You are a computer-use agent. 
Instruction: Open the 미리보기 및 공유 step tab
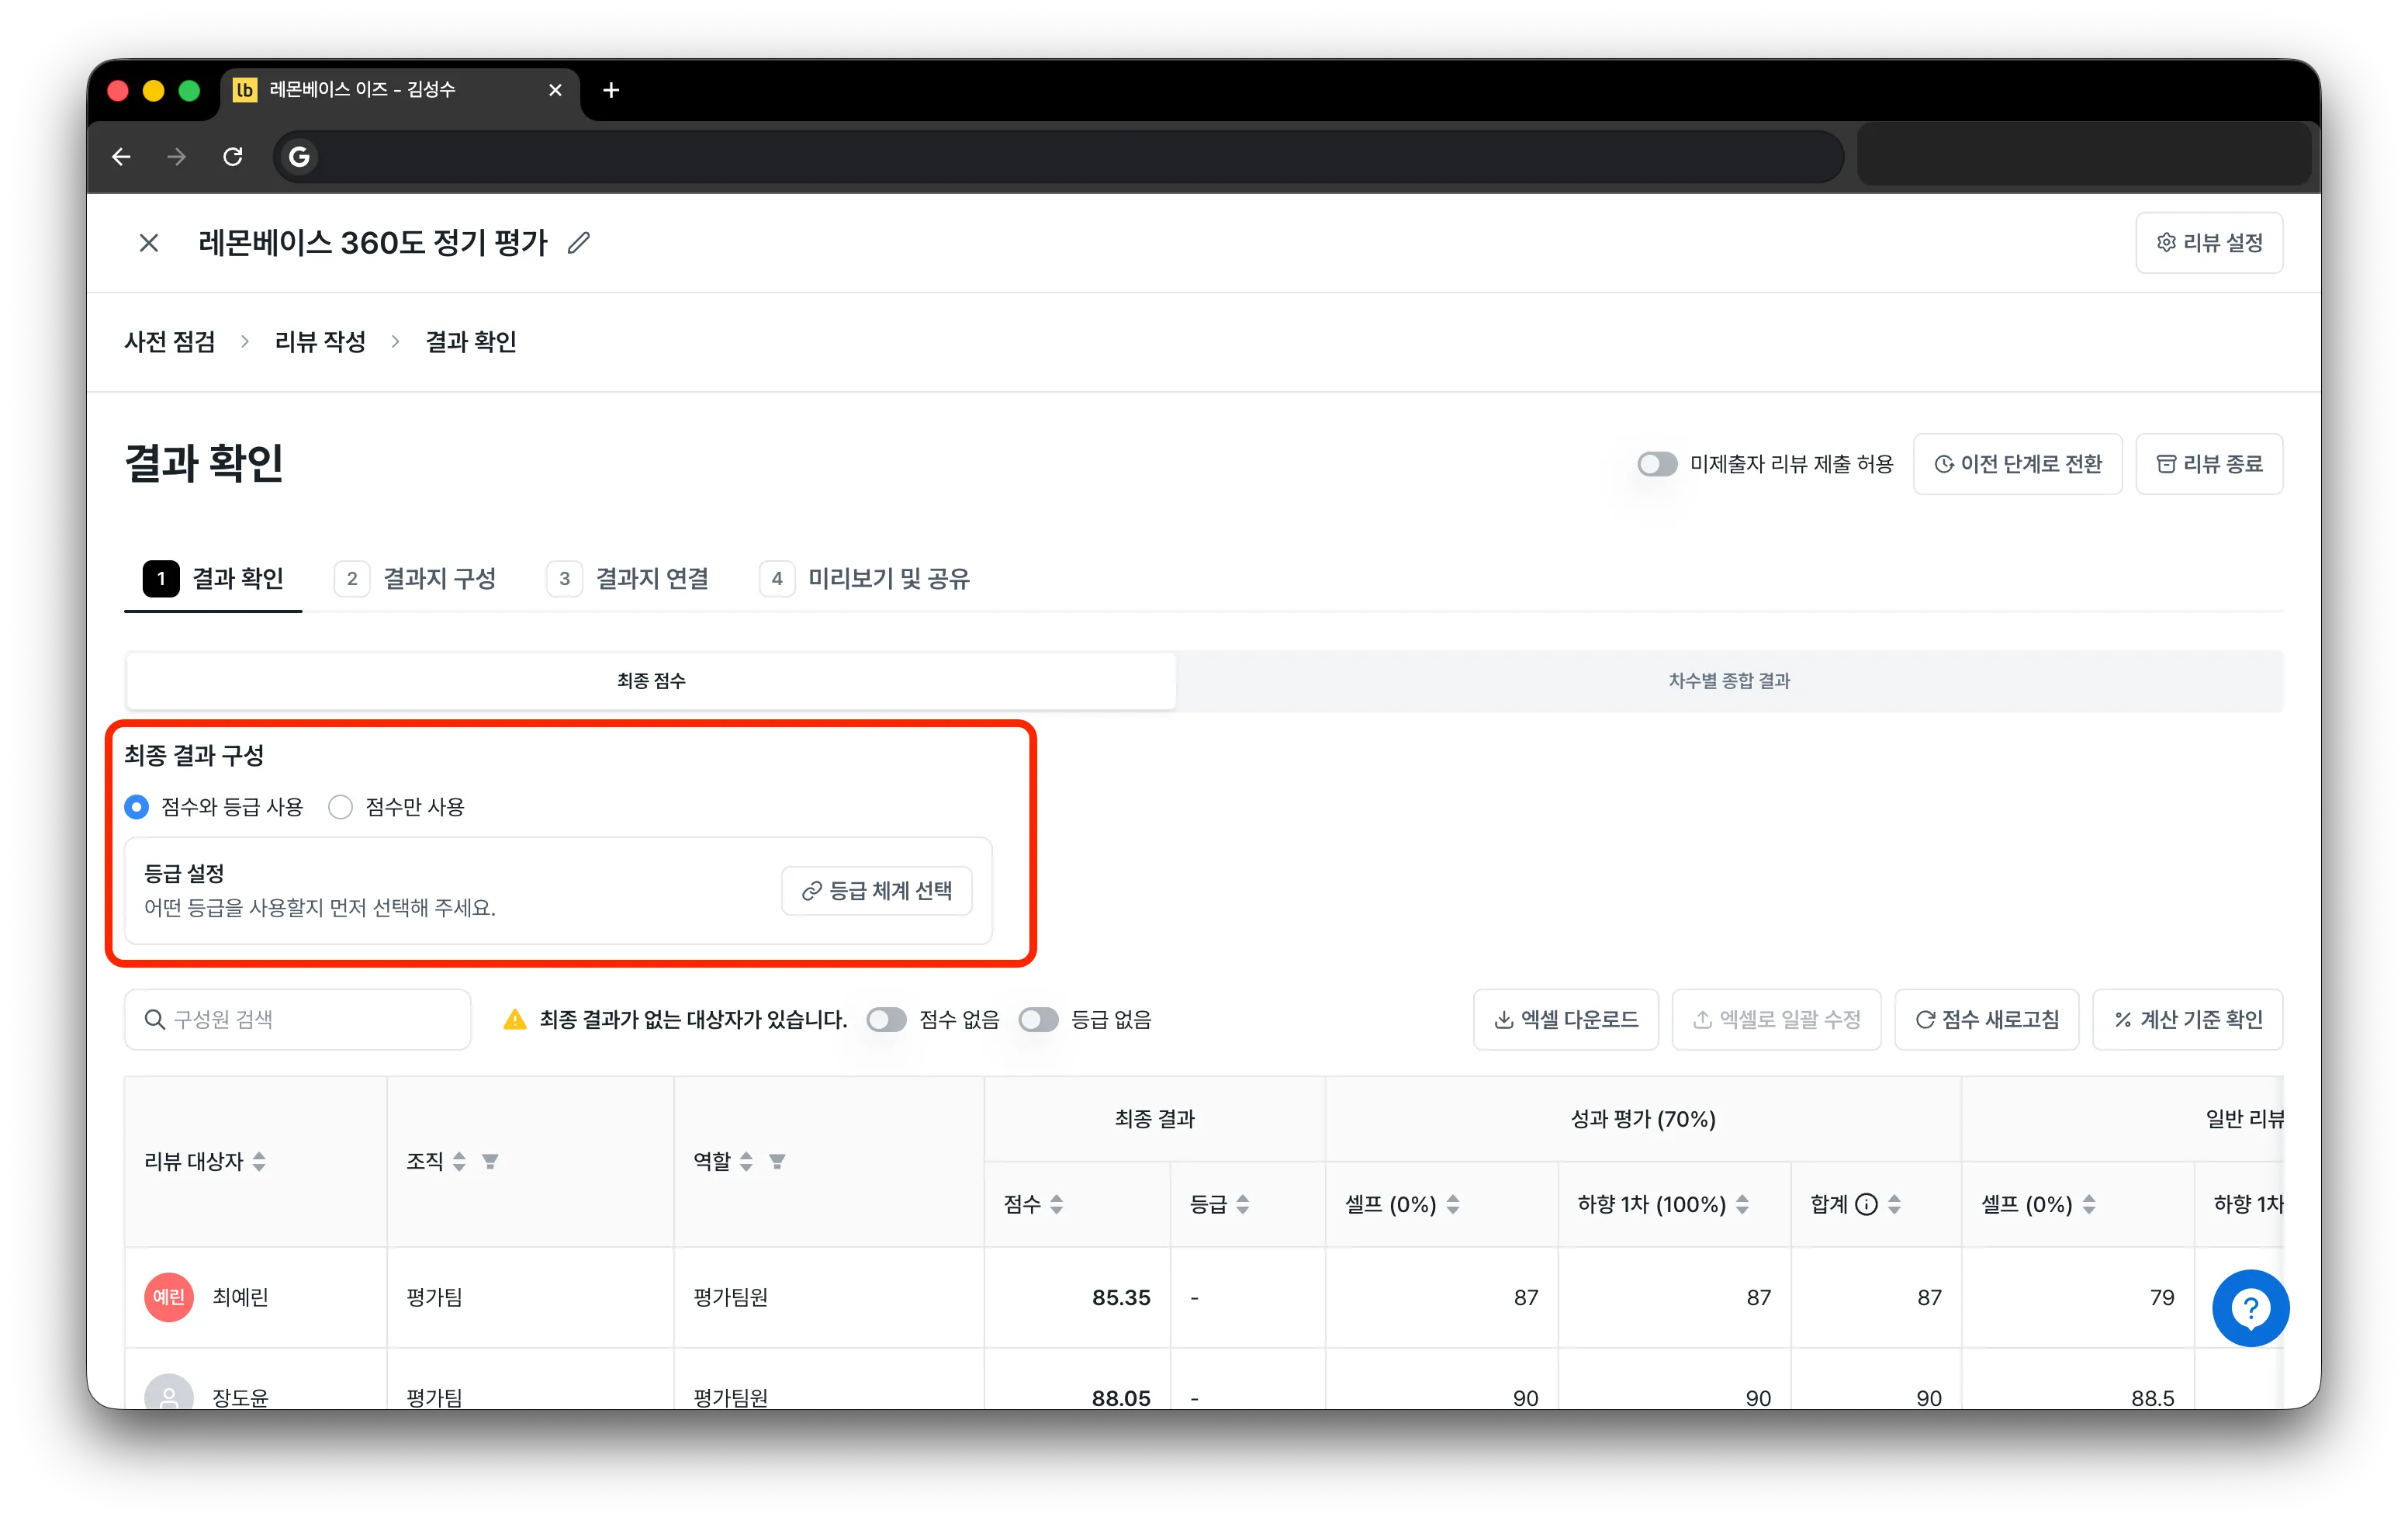[865, 578]
